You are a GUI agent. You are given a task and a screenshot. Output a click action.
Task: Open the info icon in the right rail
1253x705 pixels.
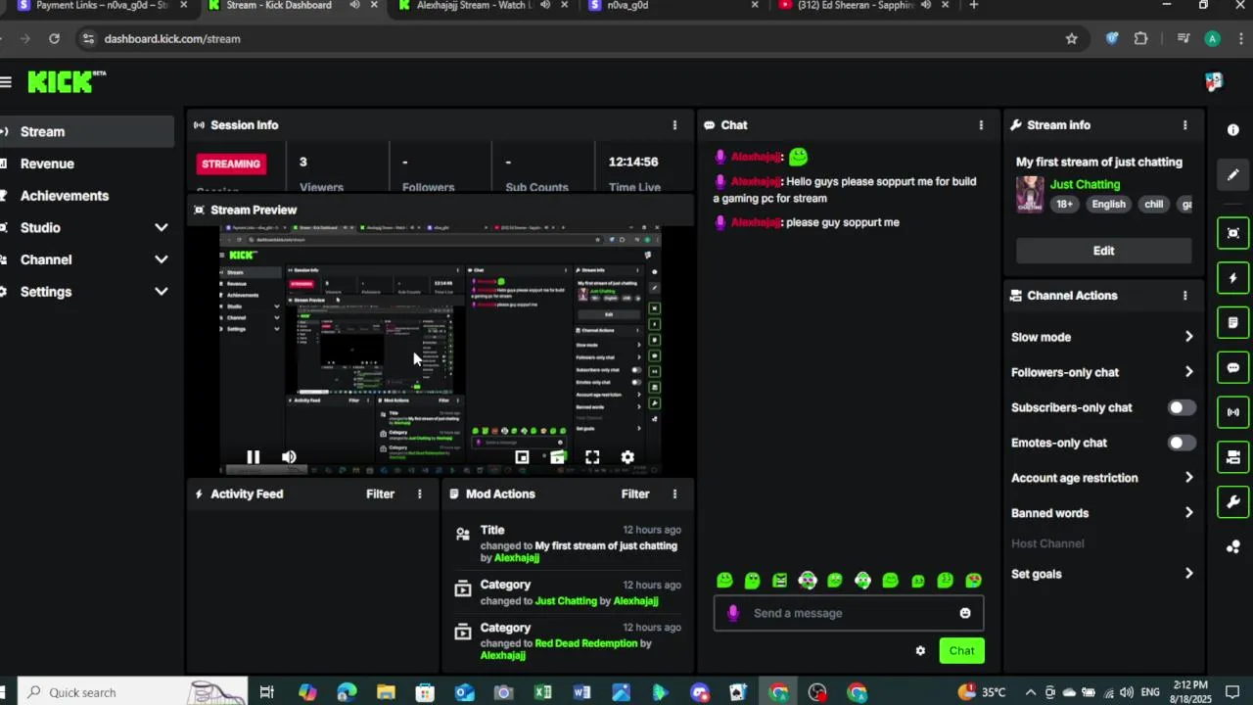pos(1232,130)
